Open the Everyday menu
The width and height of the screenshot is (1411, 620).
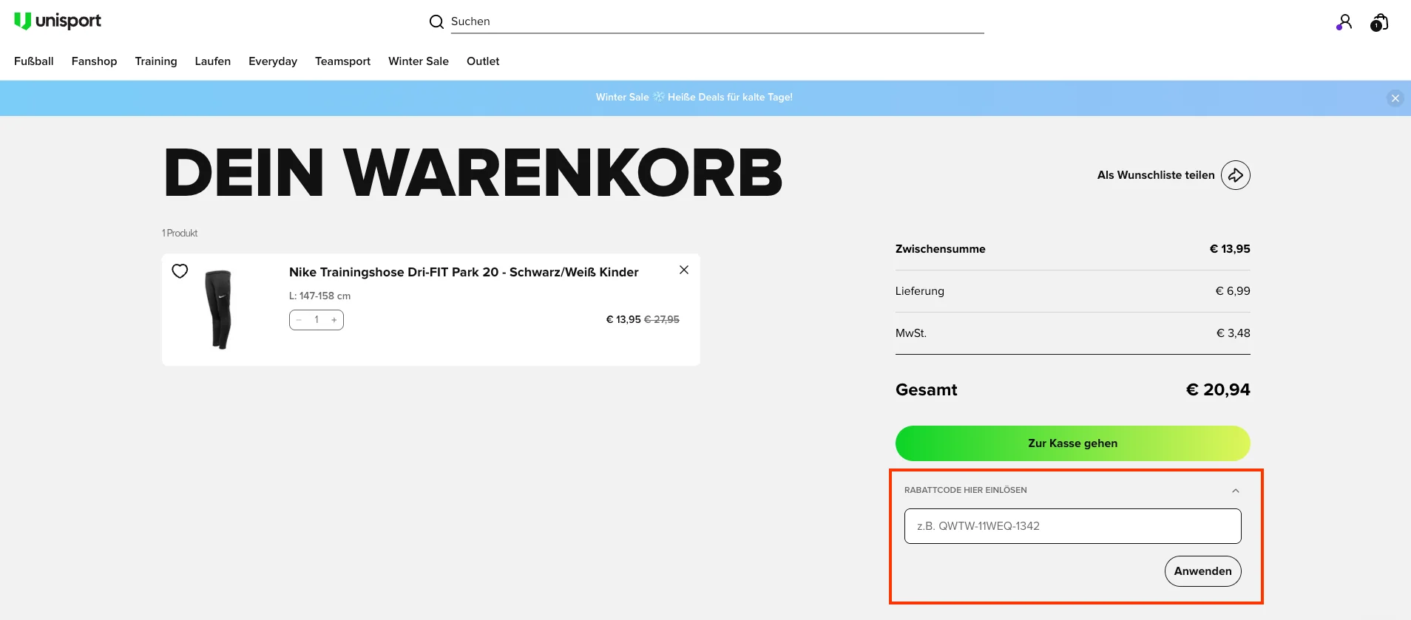(273, 61)
